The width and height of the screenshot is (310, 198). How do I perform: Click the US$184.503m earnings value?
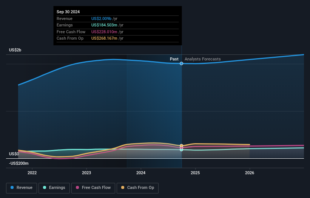[x=104, y=25]
